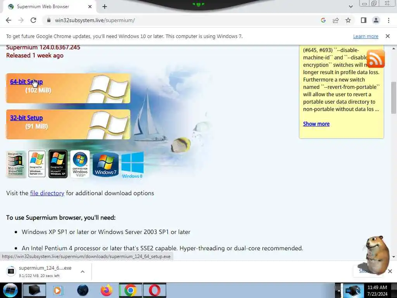Launch Firefox from the taskbar
The width and height of the screenshot is (397, 298).
point(107,290)
